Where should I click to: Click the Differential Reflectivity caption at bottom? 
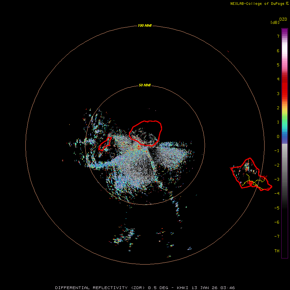(x=145, y=288)
